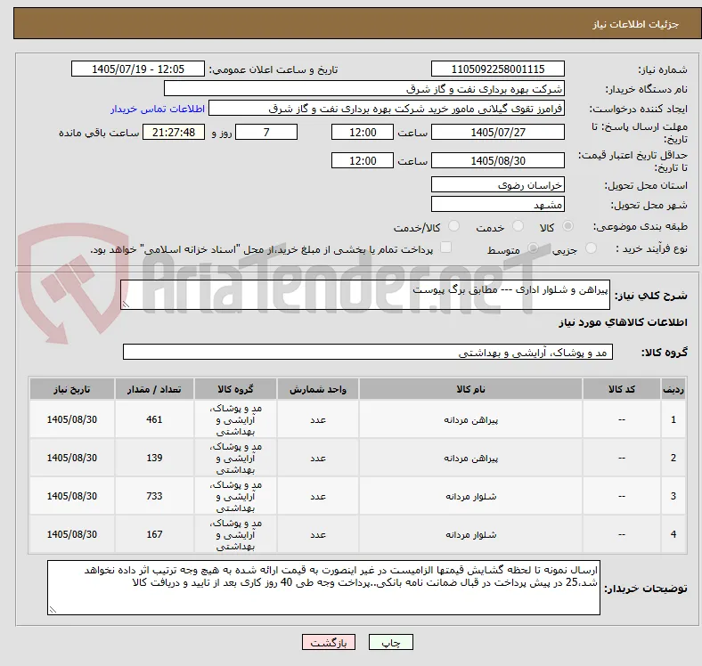Click the ردیف column header

coord(673,389)
